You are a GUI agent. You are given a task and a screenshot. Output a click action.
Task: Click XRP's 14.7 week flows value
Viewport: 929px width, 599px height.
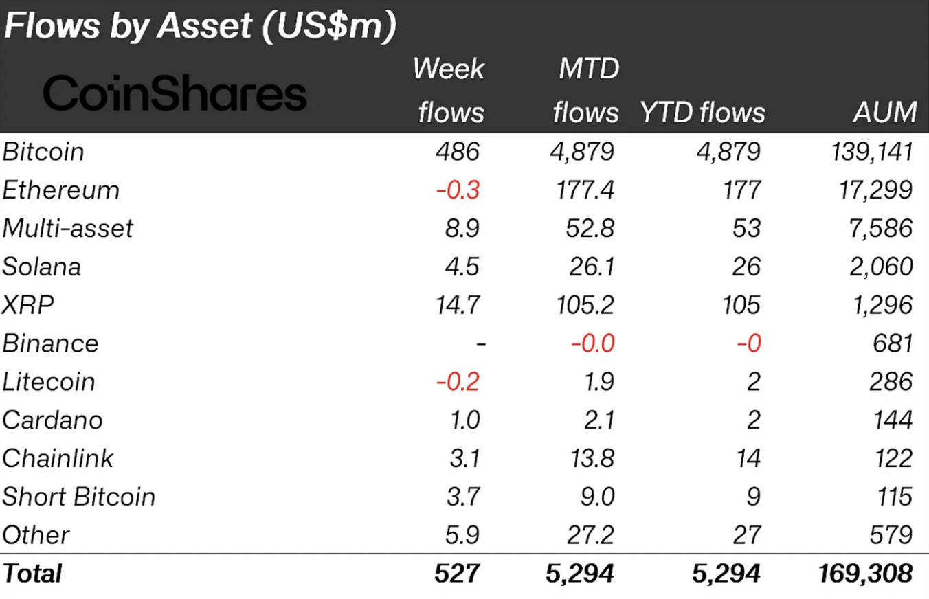click(457, 304)
